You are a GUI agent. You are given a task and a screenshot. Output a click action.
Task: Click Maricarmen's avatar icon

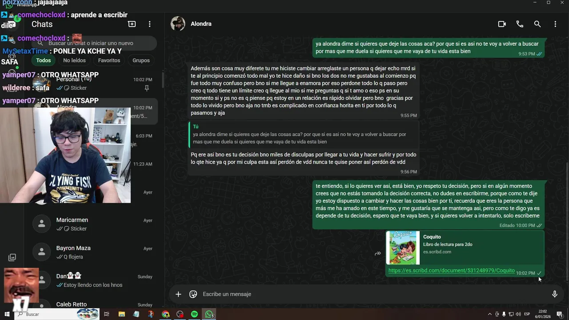coord(42,224)
